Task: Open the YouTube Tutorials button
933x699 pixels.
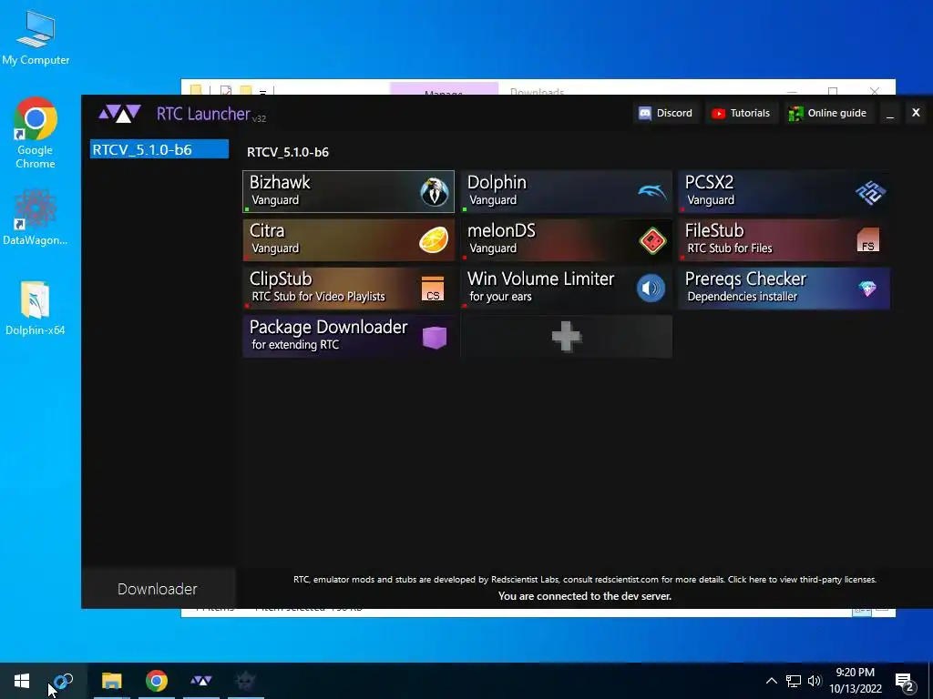Action: tap(741, 113)
